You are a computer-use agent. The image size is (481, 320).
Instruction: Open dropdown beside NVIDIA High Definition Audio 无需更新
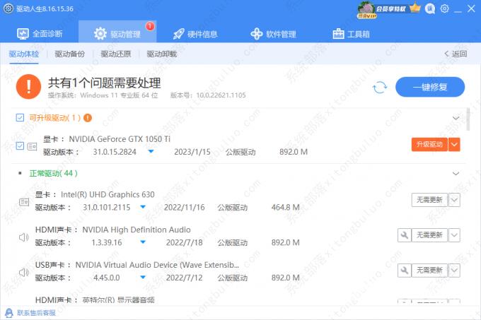pos(454,235)
